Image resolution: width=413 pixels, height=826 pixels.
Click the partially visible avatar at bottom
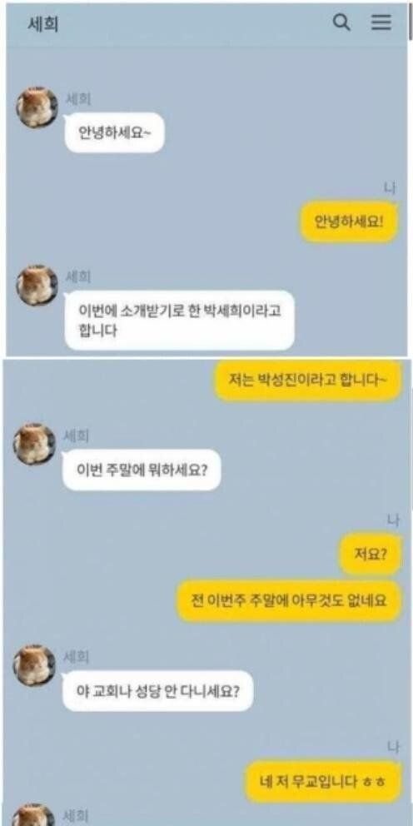tap(34, 815)
